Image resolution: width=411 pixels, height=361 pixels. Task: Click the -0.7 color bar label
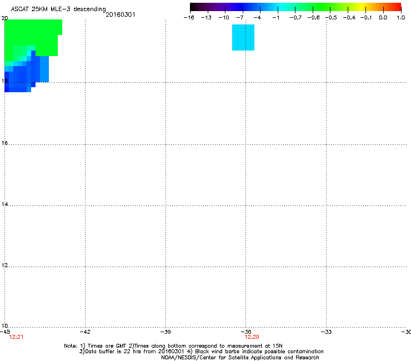(x=295, y=18)
